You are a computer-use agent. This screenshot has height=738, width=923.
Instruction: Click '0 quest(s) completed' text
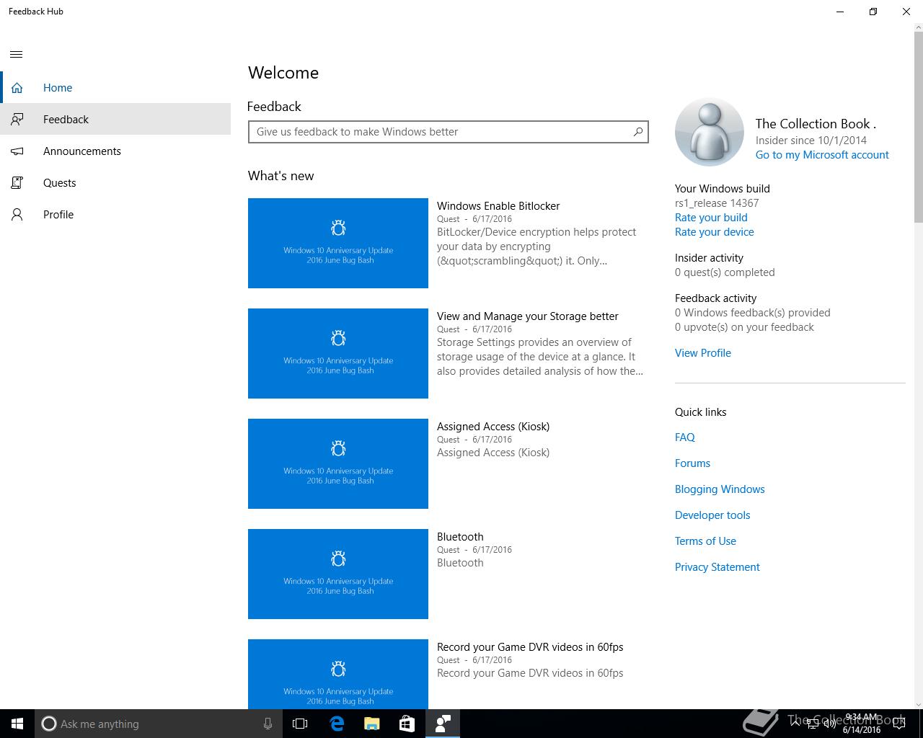725,272
